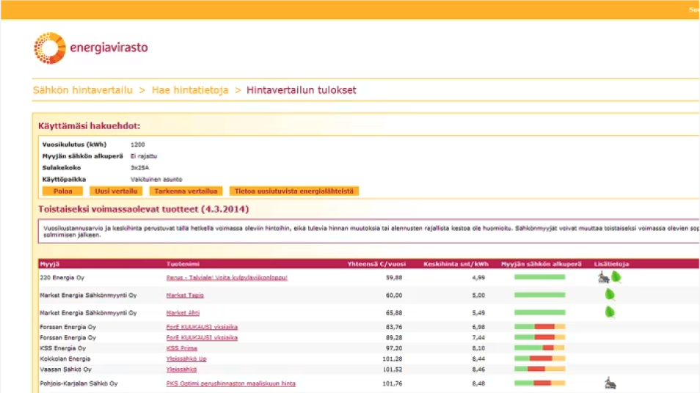
Task: Open PKS Optimi perushinnaston maaliskuun hinta link
Action: pos(231,383)
